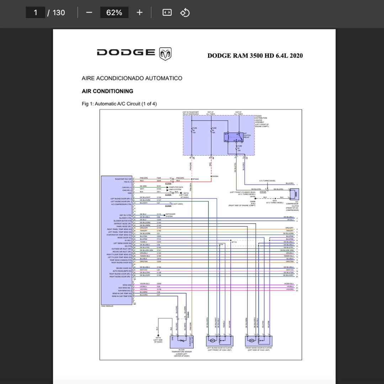Click the 'DEFOGGER SYSTEM' label

(x=170, y=215)
